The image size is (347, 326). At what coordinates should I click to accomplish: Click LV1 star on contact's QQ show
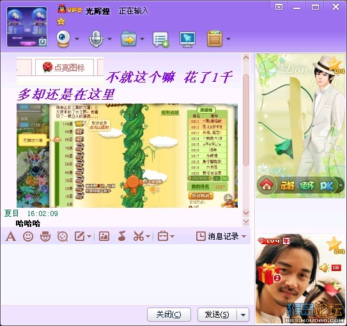(x=336, y=65)
